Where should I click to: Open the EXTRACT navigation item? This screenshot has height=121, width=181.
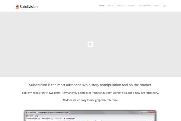tap(132, 6)
